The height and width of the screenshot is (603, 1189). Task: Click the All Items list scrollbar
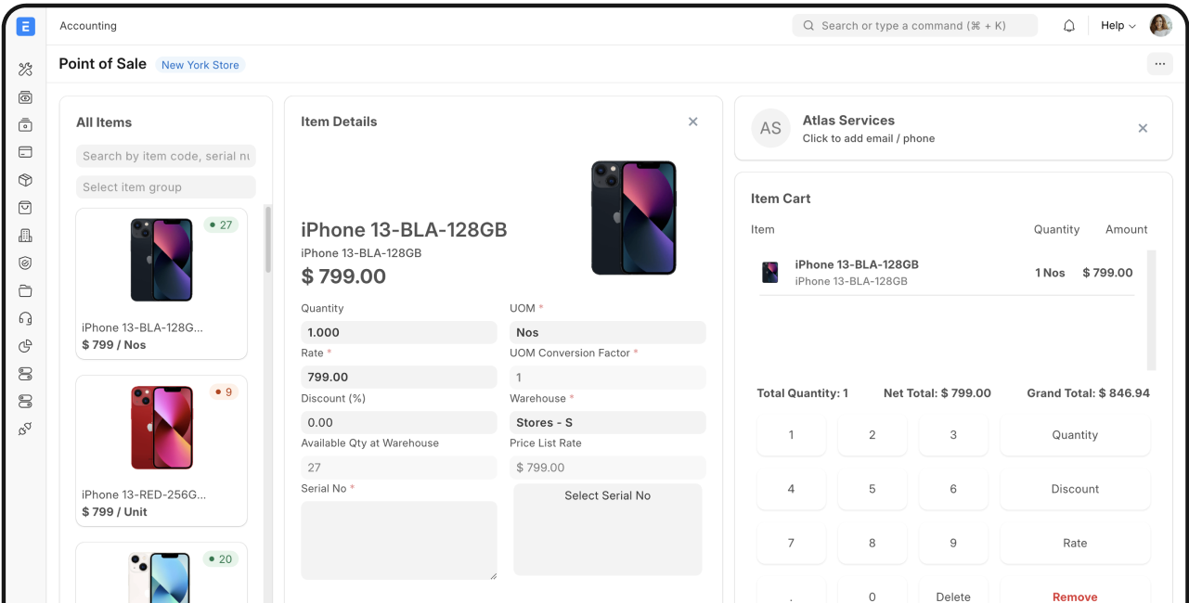[268, 241]
